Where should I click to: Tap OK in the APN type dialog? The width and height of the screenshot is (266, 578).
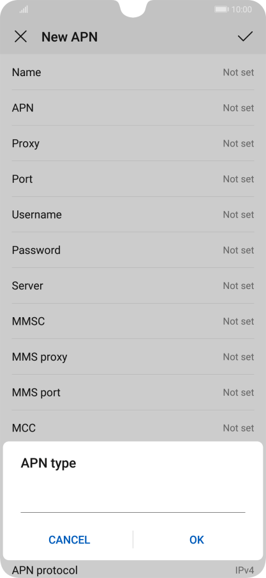(x=196, y=540)
